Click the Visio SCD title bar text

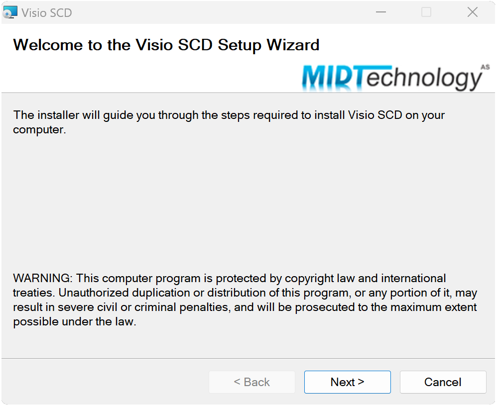tap(47, 13)
